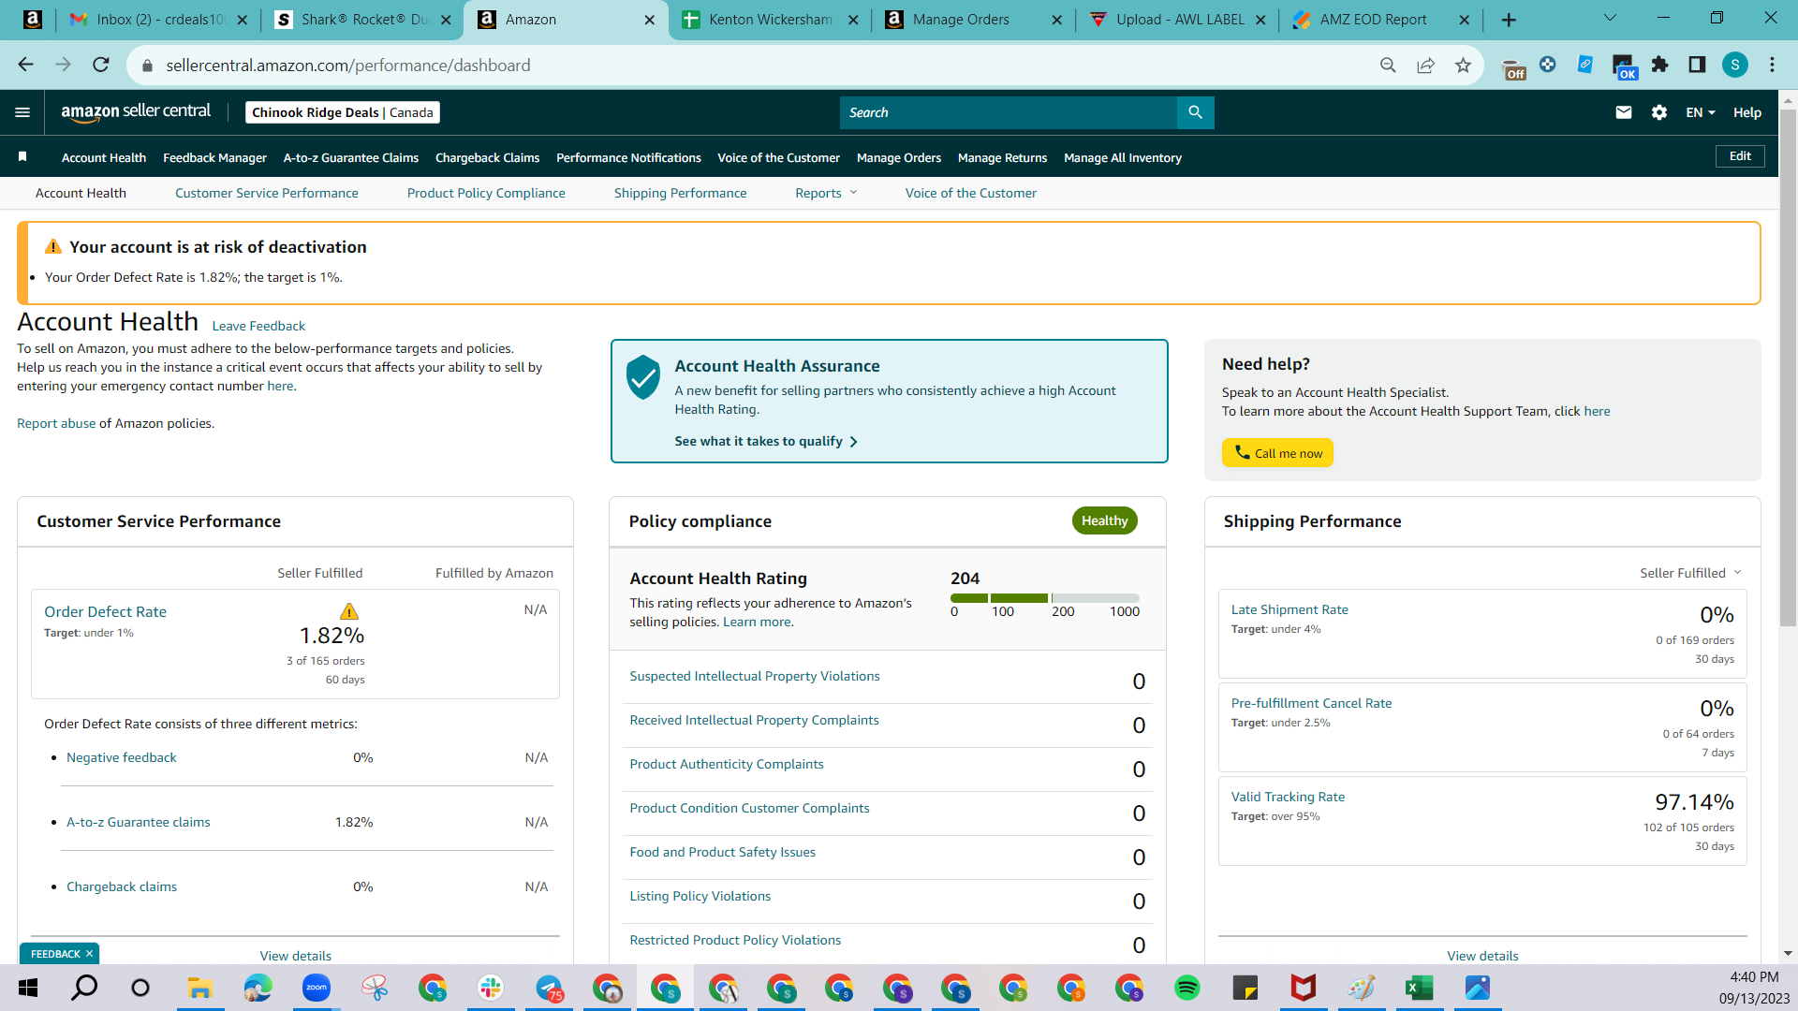Click the amazon seller central logo
The image size is (1798, 1011).
click(x=136, y=111)
